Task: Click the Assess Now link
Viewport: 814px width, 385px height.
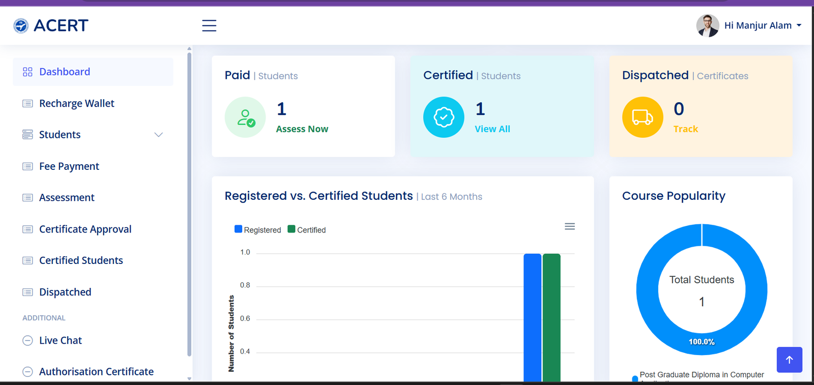Action: [x=302, y=129]
